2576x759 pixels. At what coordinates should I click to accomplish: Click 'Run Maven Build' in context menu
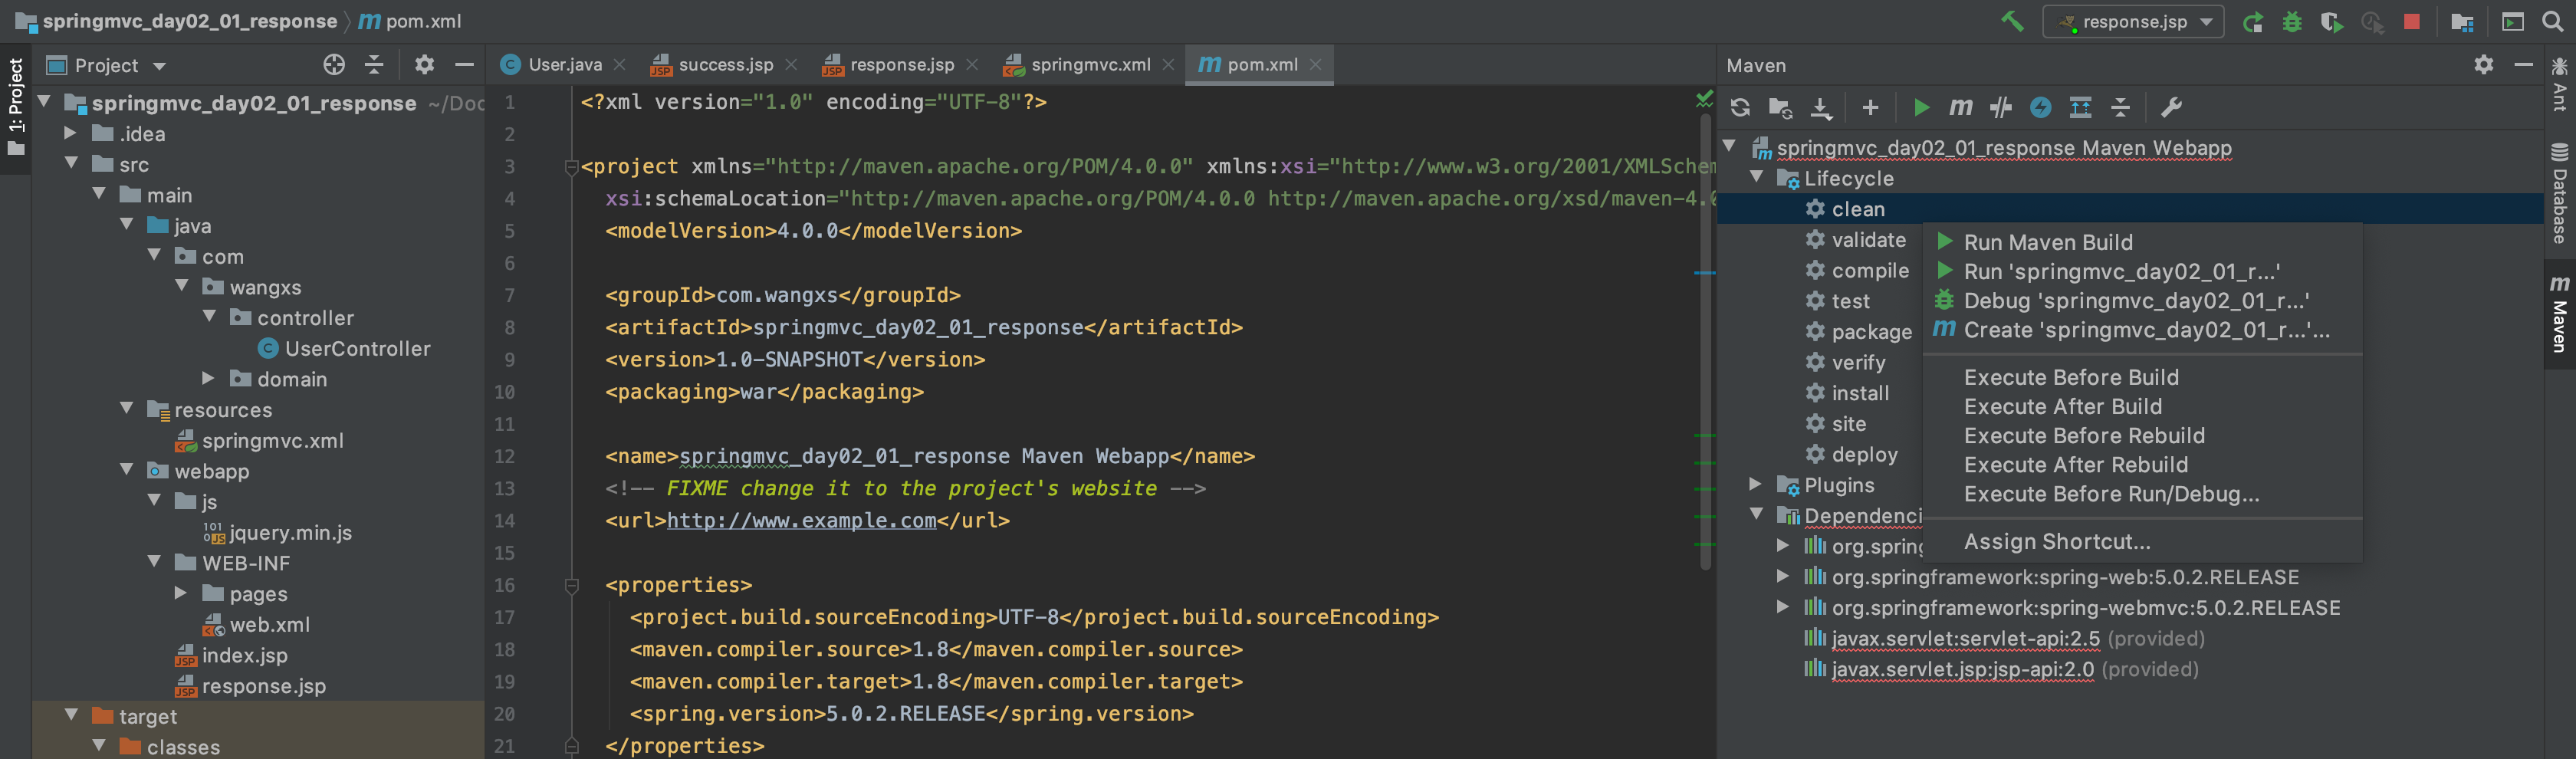[x=2047, y=242]
